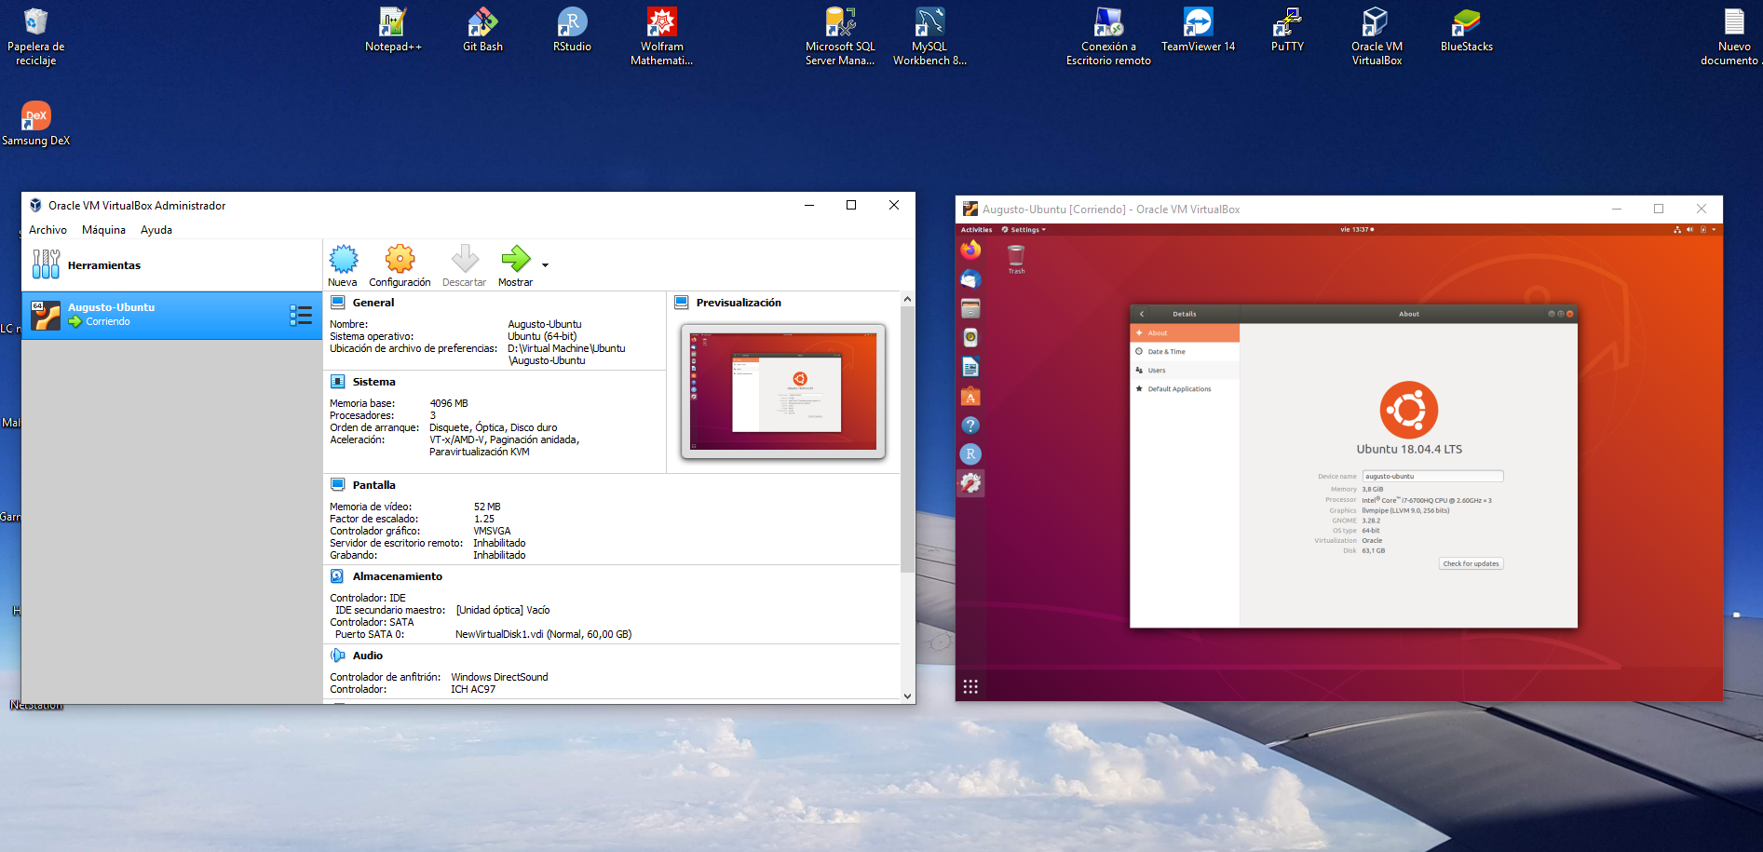
Task: Select About in Ubuntu Details sidebar
Action: (x=1185, y=332)
